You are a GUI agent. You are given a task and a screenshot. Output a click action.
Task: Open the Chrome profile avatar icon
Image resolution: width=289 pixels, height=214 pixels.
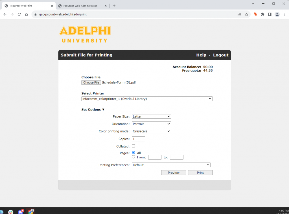pos(277,14)
